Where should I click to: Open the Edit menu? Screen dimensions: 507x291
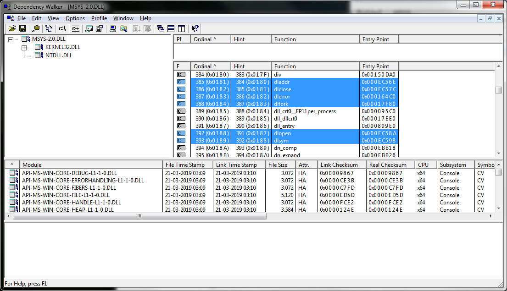pos(37,18)
